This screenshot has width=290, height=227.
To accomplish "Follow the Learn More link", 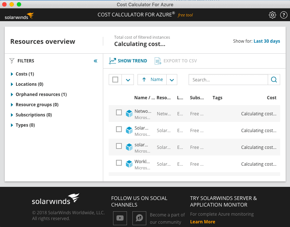I will 202,222.
